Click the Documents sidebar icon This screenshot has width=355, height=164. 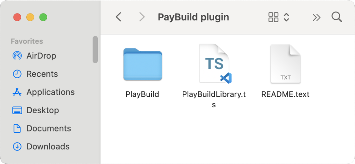[17, 129]
